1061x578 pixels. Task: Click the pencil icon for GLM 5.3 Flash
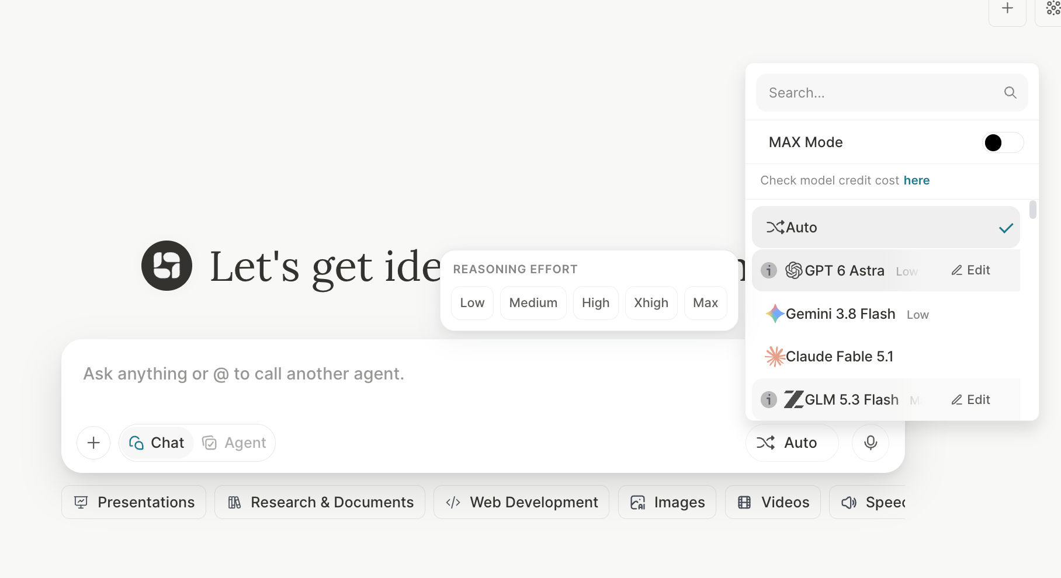pyautogui.click(x=956, y=400)
